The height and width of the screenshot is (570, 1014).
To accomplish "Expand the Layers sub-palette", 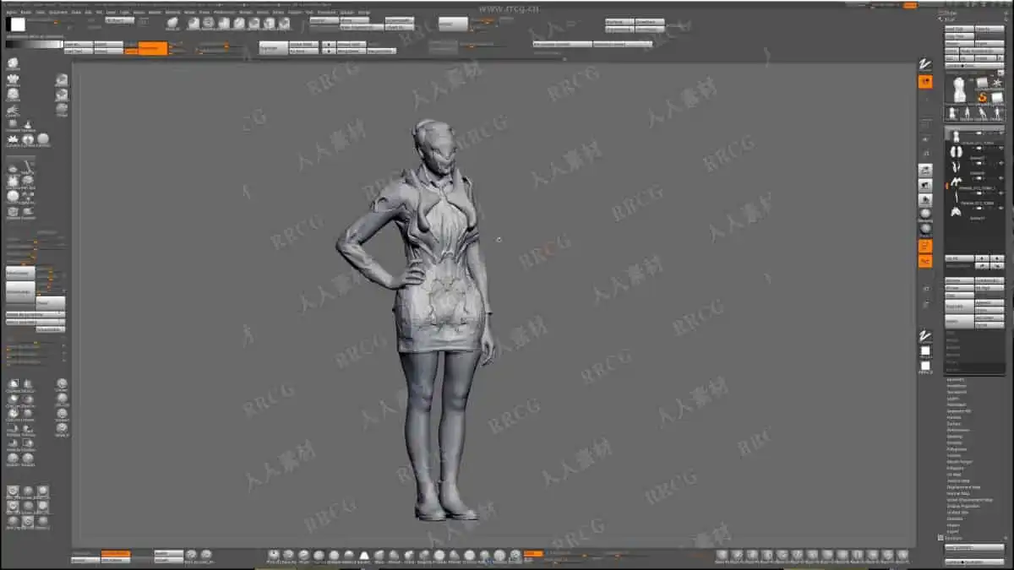I will click(x=953, y=398).
